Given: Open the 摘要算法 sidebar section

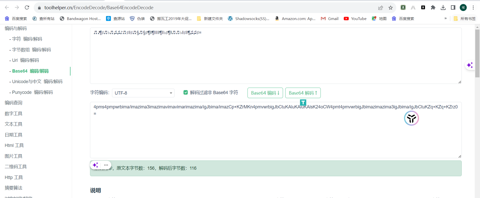Looking at the screenshot, I should pyautogui.click(x=13, y=188).
